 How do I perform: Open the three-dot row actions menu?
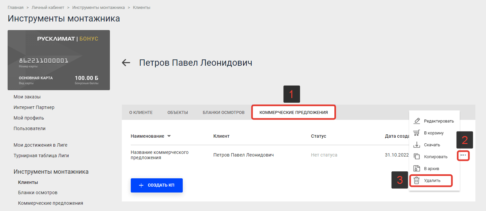pos(463,155)
